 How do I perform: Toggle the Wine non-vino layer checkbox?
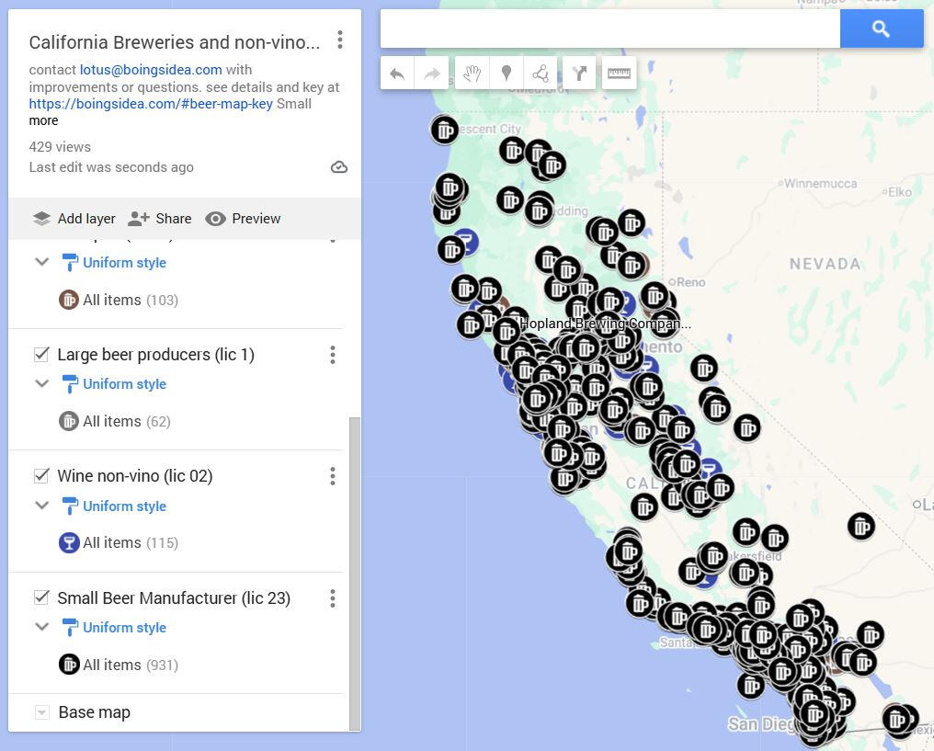pyautogui.click(x=41, y=475)
